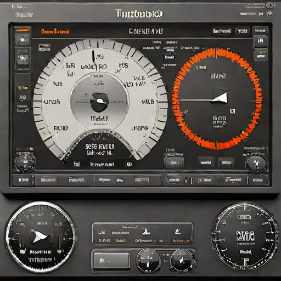
Task: Click the large center label in the lower-right round gauge
Action: click(x=245, y=235)
